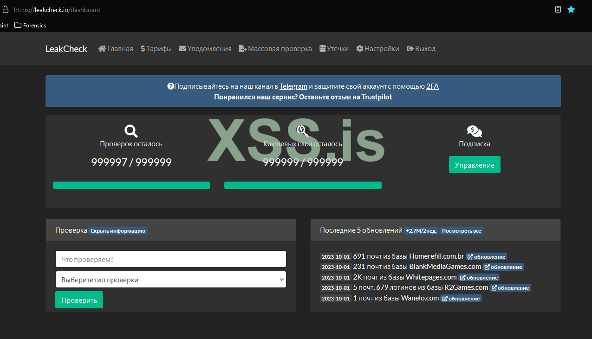
Task: Click the Посмотреть все badge
Action: pos(462,231)
